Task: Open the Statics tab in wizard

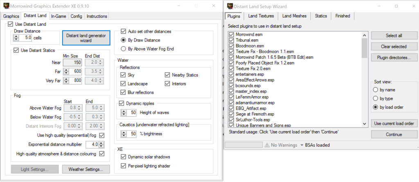Action: coord(321,16)
